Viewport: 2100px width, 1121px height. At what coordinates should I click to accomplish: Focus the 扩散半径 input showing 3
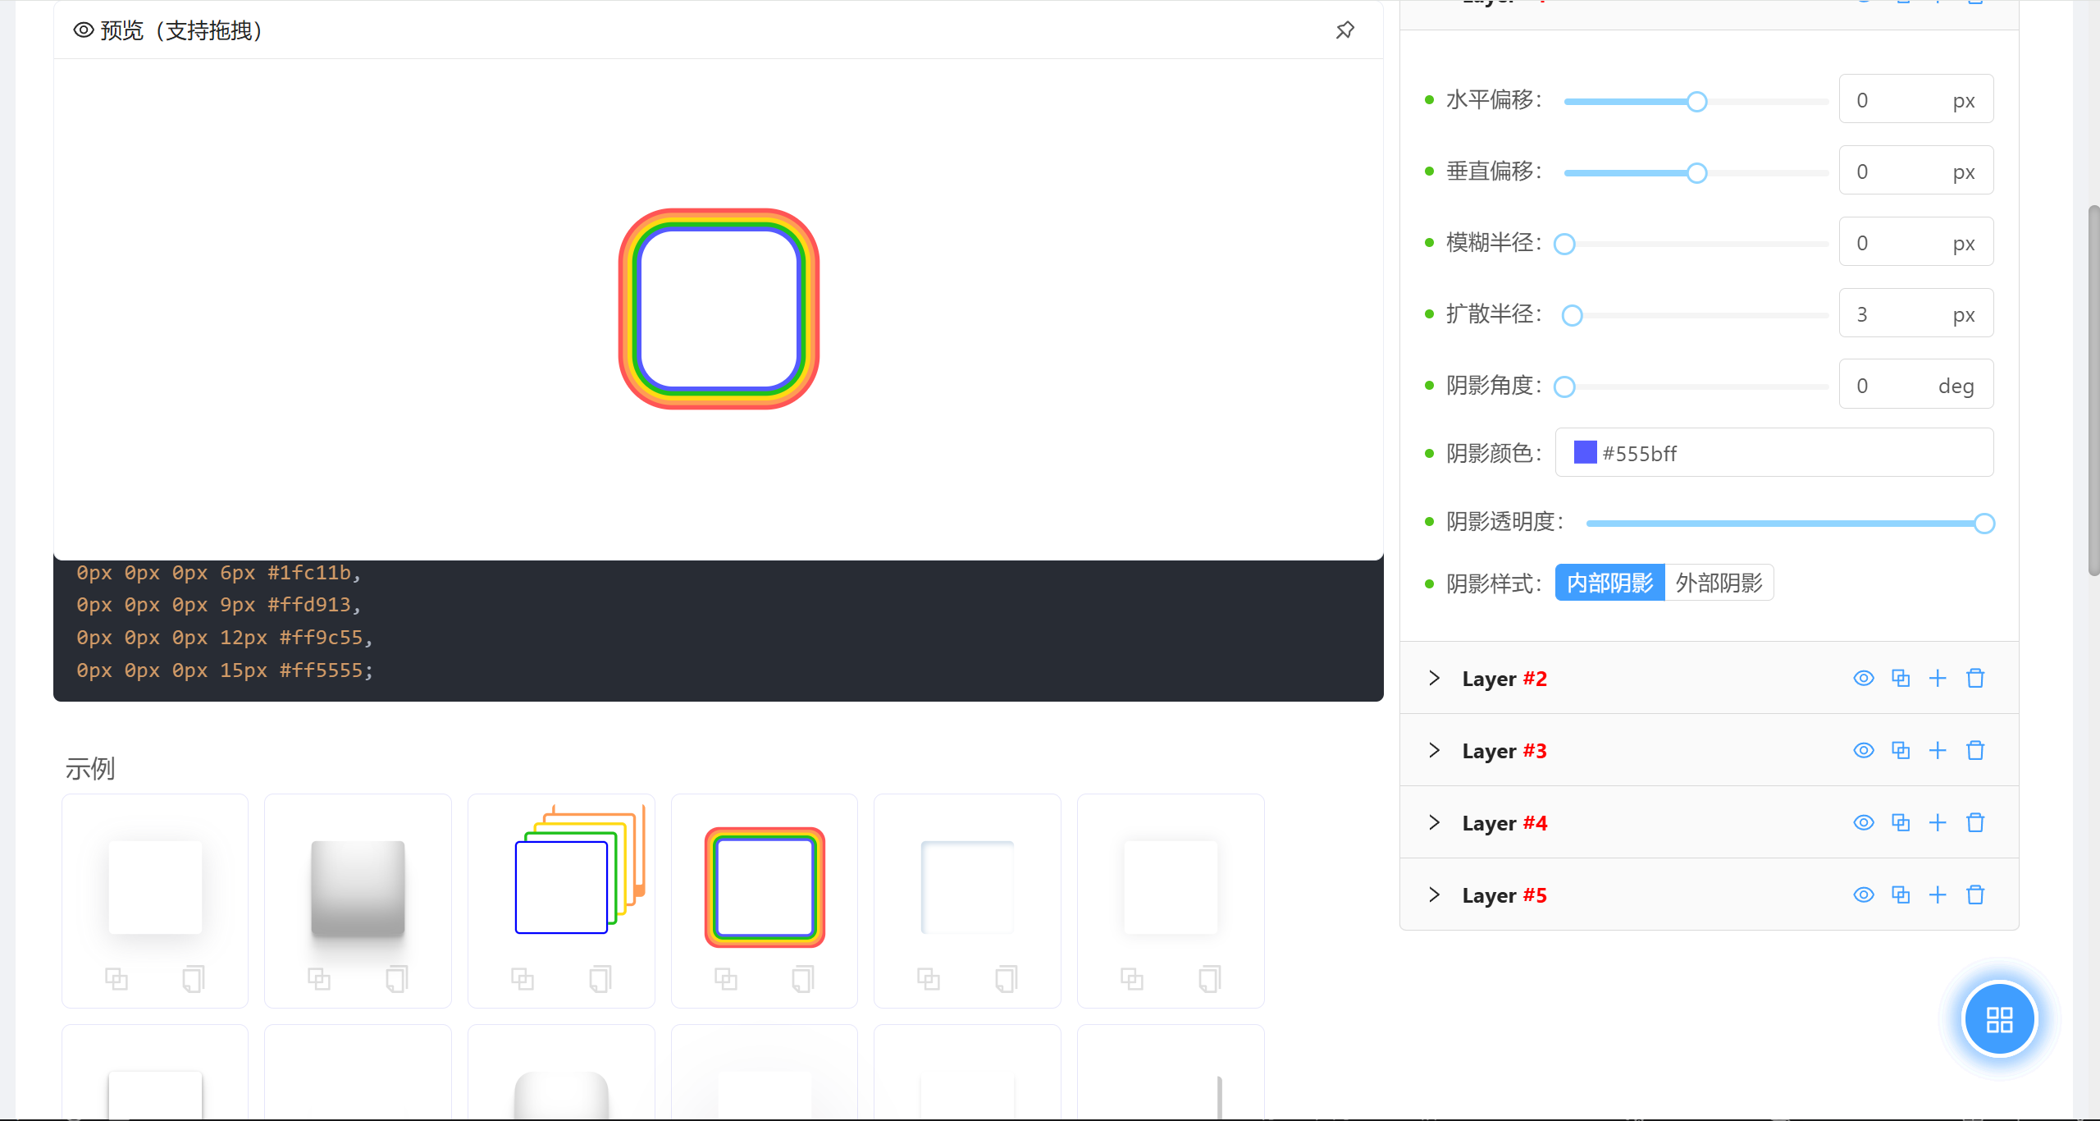(1915, 313)
